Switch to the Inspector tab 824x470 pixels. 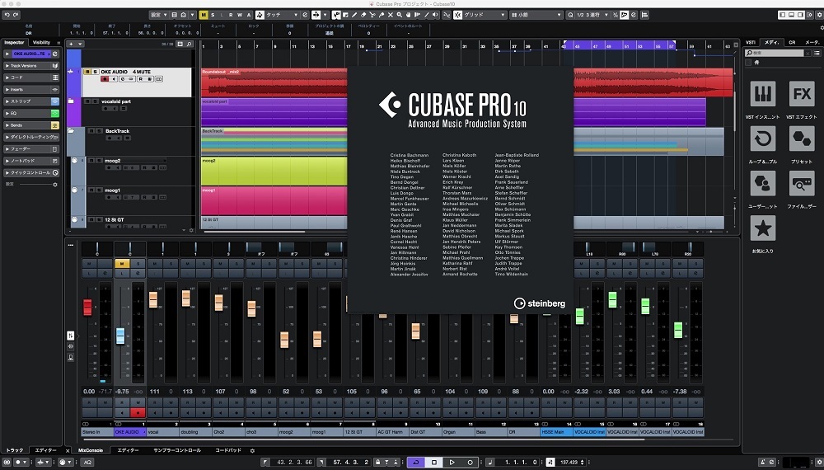tap(14, 43)
